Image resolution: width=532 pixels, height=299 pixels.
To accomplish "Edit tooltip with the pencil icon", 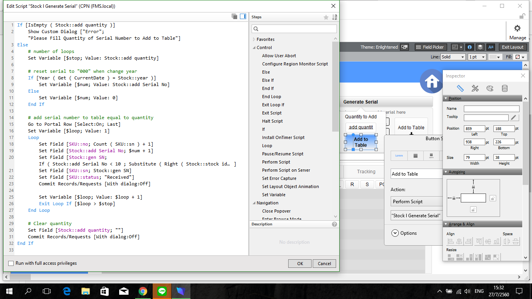I will tap(514, 117).
